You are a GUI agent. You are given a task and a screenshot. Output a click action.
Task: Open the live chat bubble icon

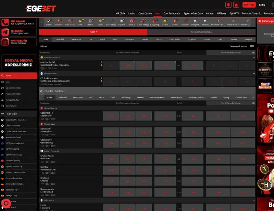(x=6, y=203)
